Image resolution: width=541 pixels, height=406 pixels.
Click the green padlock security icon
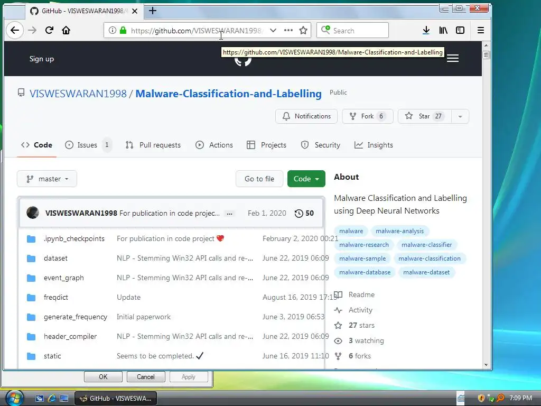[x=123, y=30]
